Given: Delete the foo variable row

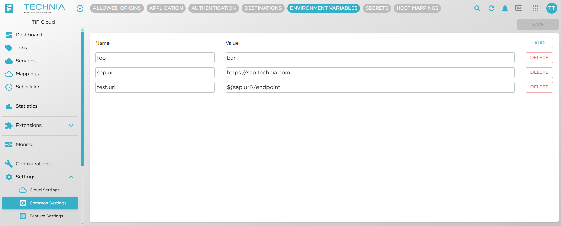Looking at the screenshot, I should coord(539,58).
